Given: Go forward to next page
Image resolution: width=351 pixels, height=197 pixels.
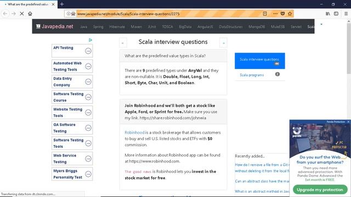Looking at the screenshot, I should [13, 14].
